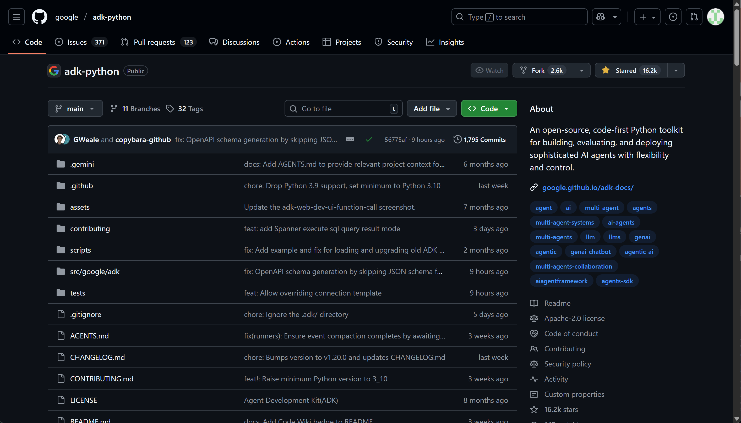Open the .gitignore file
This screenshot has width=741, height=423.
pos(85,314)
